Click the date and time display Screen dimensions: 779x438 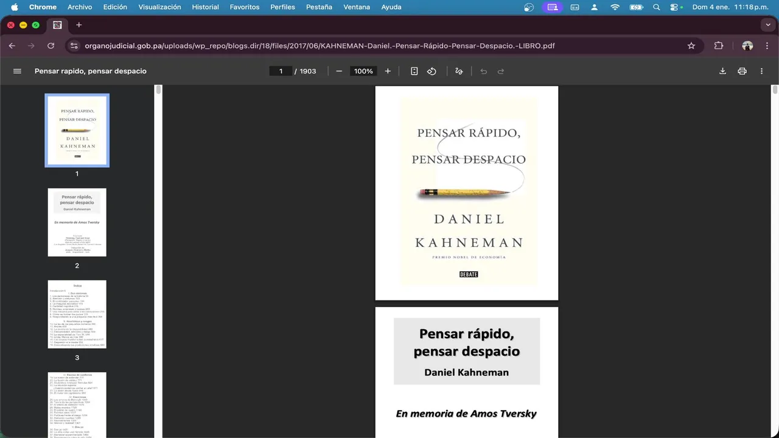[731, 7]
